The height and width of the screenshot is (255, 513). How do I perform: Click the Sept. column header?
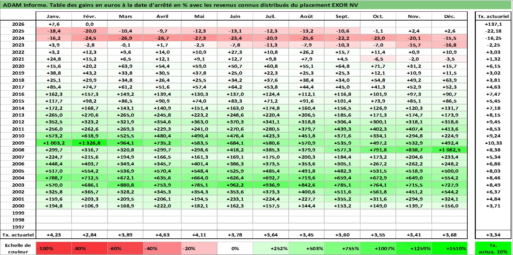click(x=342, y=16)
